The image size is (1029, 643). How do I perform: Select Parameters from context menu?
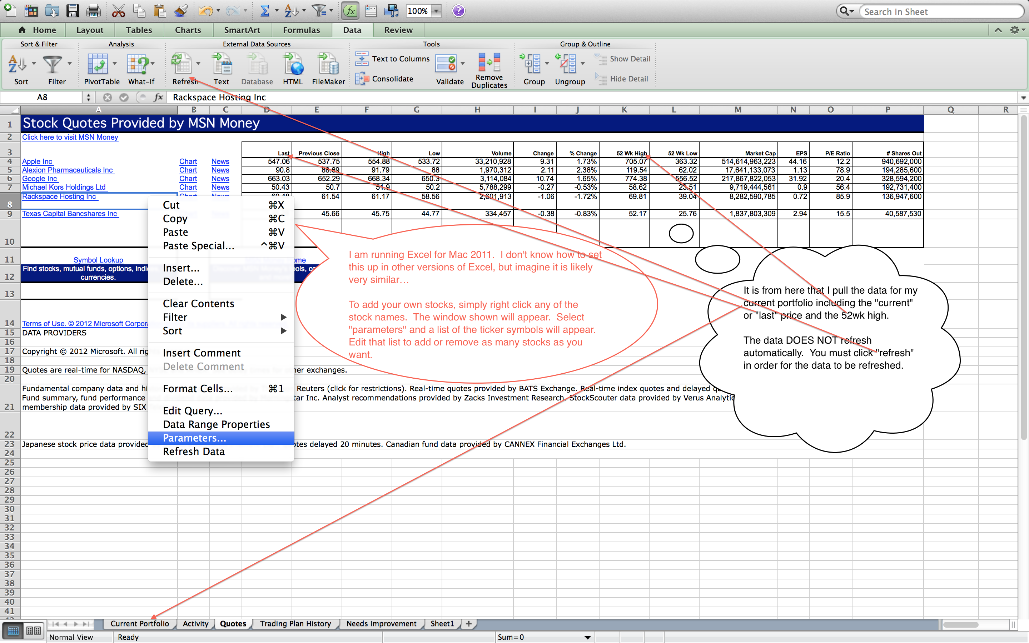pyautogui.click(x=195, y=437)
